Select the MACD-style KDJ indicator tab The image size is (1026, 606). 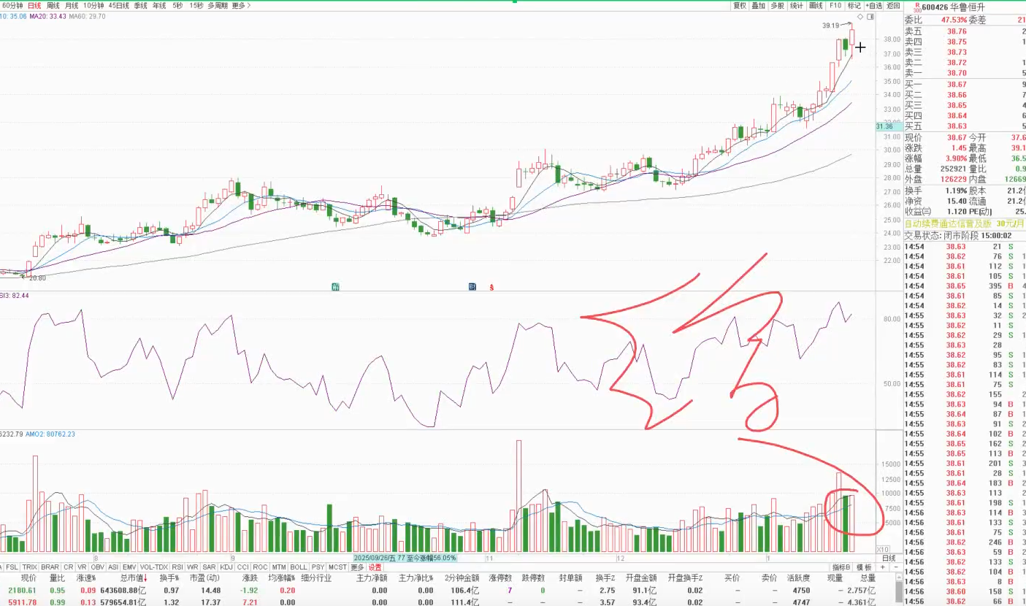[x=226, y=567]
